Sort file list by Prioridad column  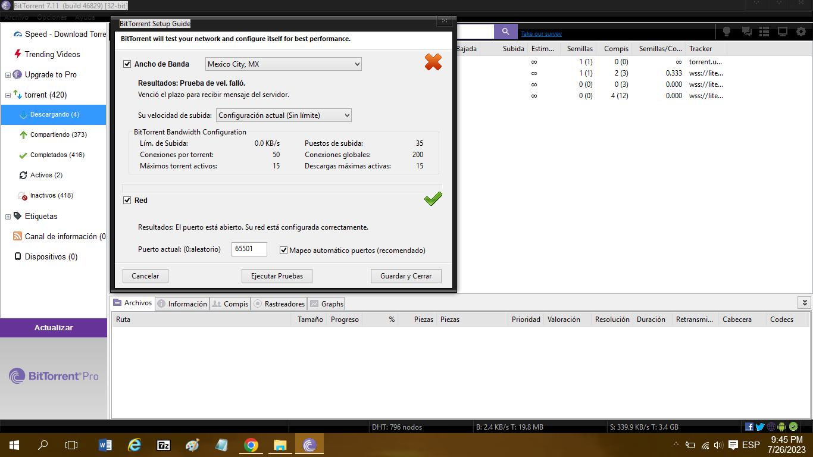(526, 320)
